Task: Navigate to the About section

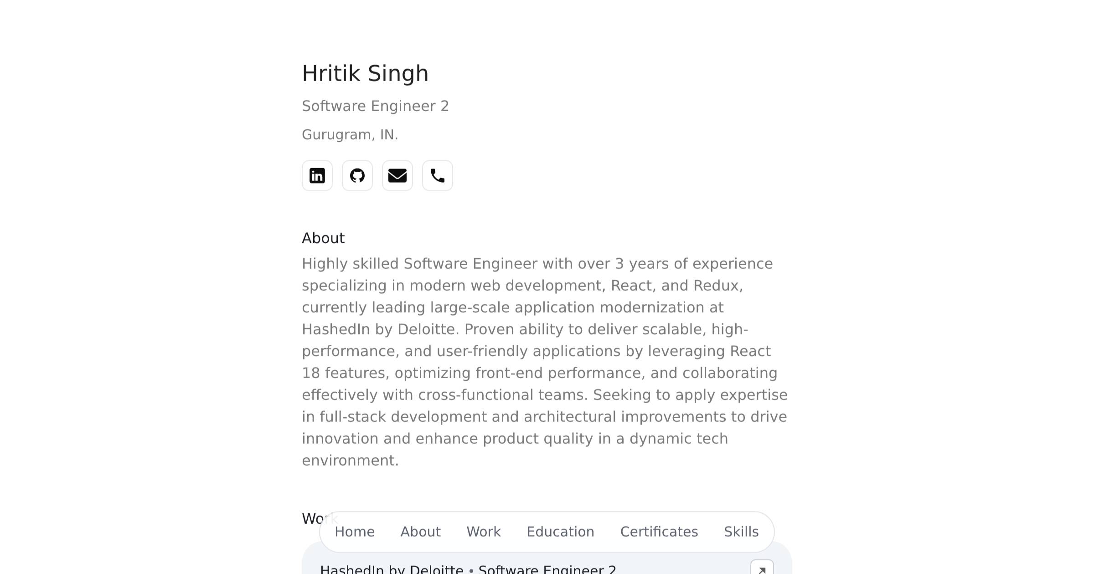Action: click(420, 532)
